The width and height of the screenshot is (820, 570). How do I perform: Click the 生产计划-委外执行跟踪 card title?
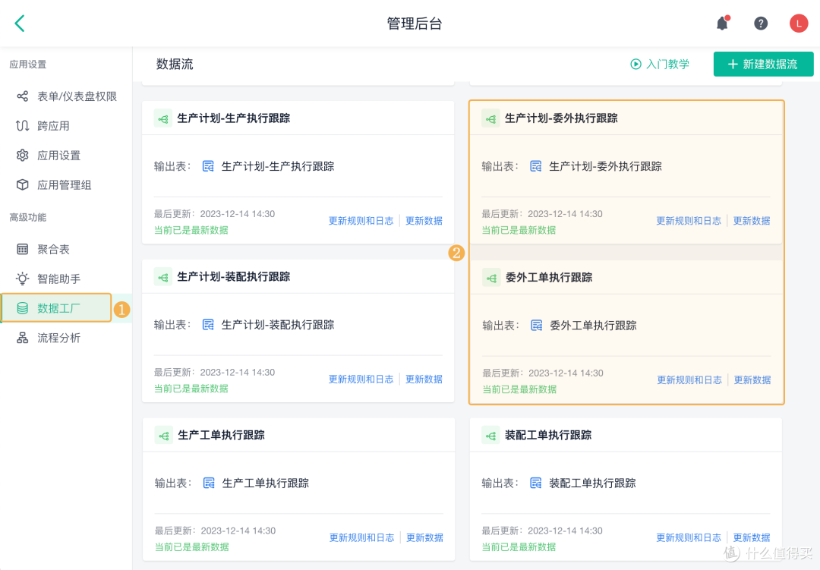561,118
